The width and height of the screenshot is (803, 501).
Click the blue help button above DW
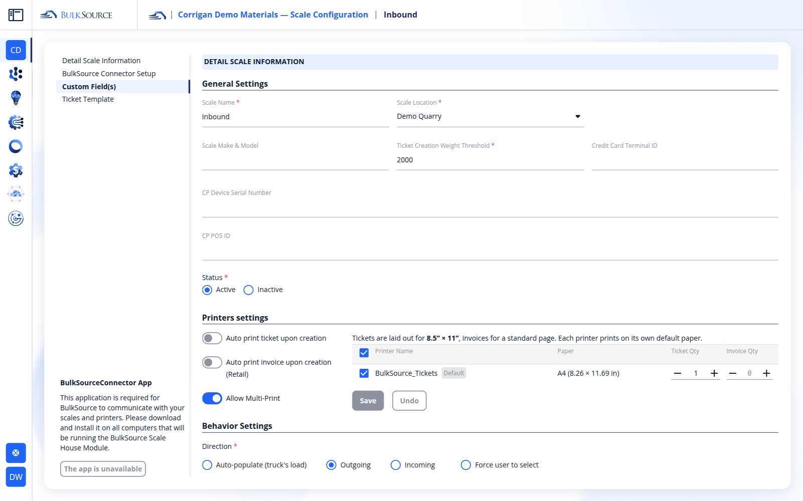point(16,453)
